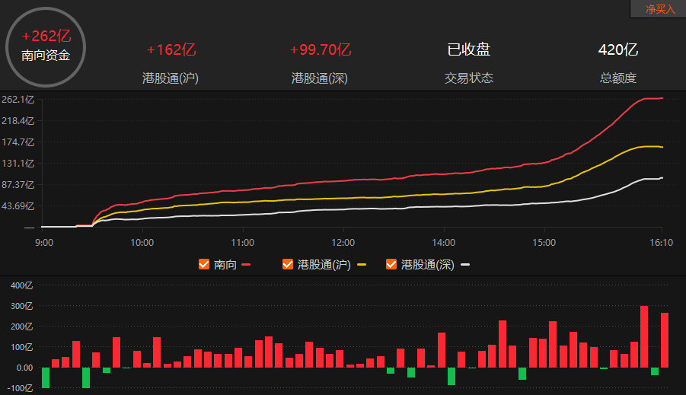
Task: Click the white 港股通(深) legend marker
Action: 465,265
